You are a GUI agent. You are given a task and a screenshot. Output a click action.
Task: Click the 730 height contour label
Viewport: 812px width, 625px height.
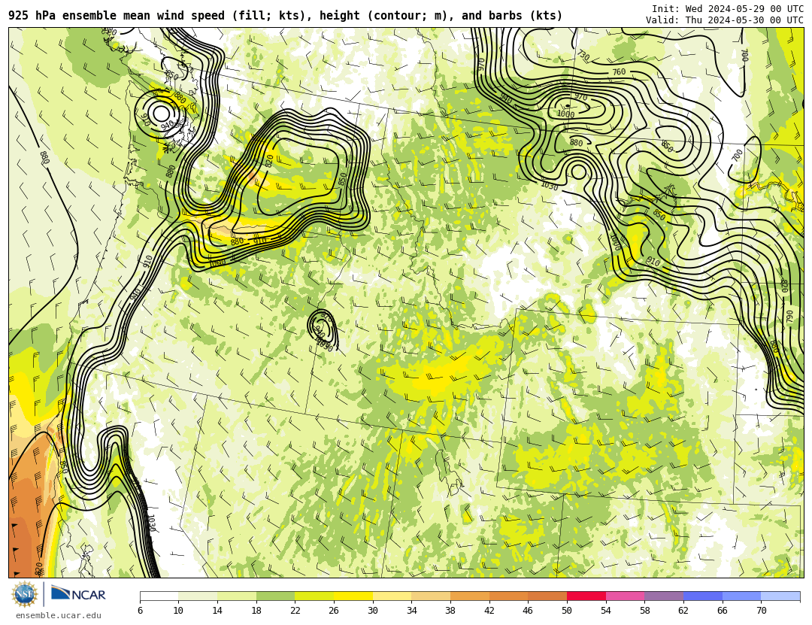click(x=583, y=56)
